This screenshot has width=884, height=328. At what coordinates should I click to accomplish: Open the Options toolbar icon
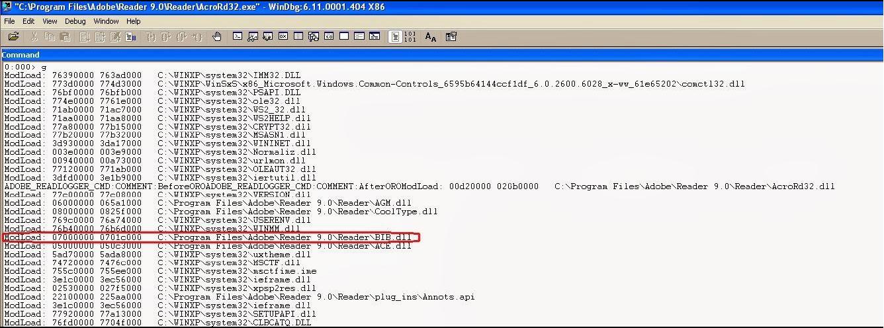pos(451,36)
